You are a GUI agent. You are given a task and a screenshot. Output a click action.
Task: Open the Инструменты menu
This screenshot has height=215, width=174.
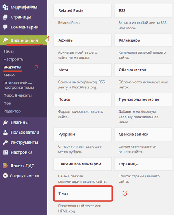(x=24, y=142)
